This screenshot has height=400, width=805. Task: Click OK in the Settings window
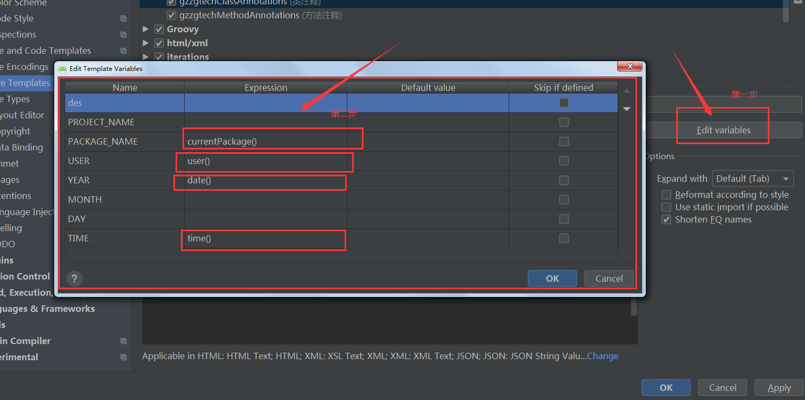tap(666, 388)
